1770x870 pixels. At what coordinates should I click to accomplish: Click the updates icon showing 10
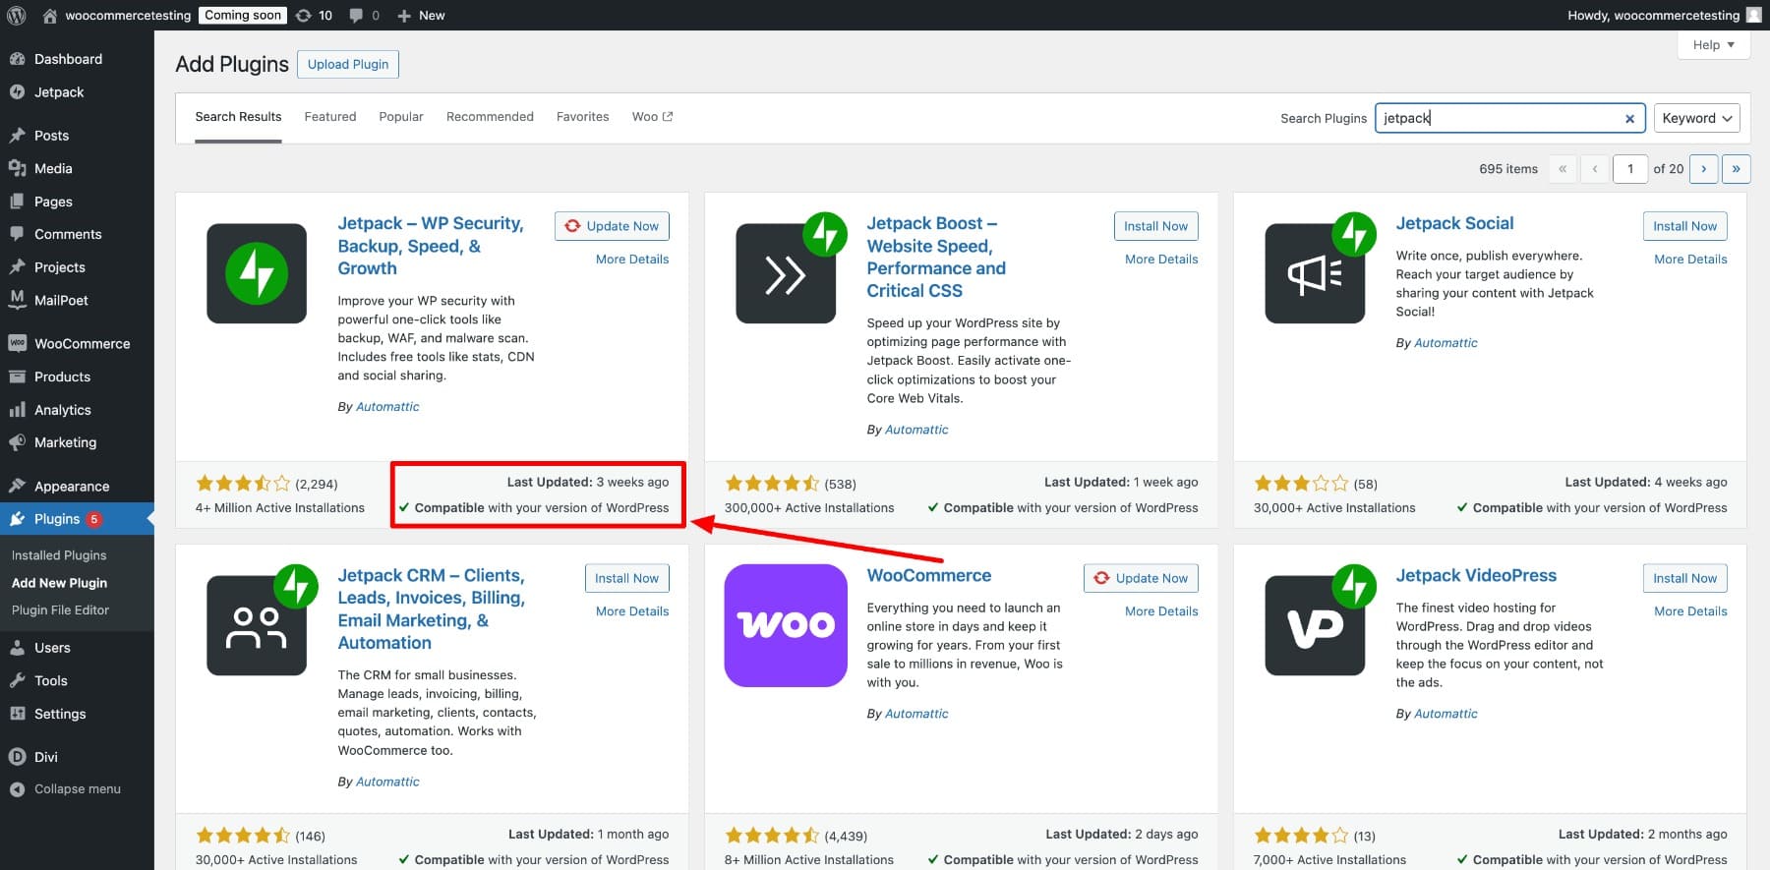click(304, 15)
